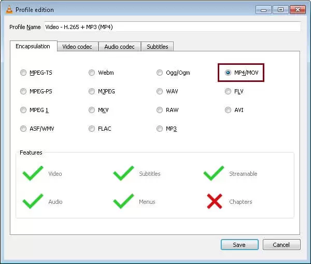Maximize the Profile edition window
Image resolution: width=311 pixels, height=264 pixels.
coord(280,10)
